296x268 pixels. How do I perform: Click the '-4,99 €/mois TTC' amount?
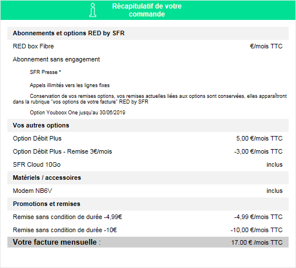tap(258, 217)
